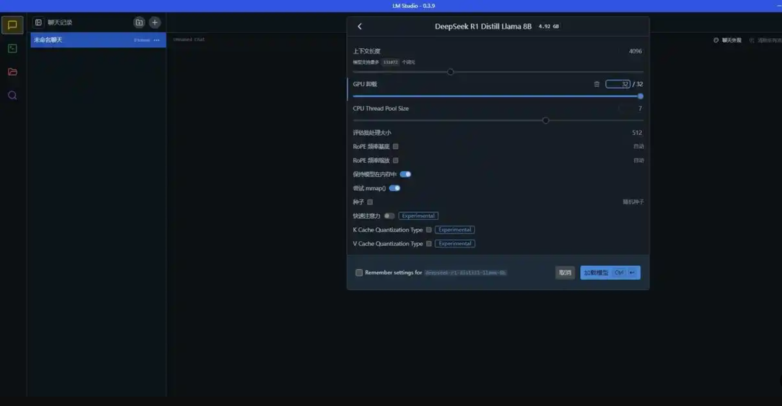Click the 聊天记录 chat history heading
The height and width of the screenshot is (406, 782).
(60, 22)
